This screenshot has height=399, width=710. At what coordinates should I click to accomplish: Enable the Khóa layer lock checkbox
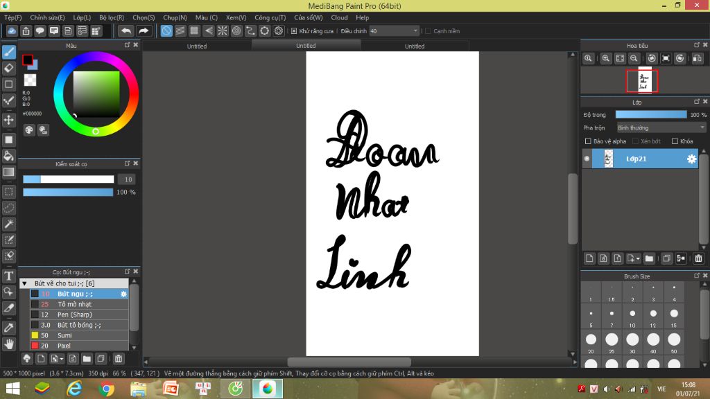coord(675,141)
